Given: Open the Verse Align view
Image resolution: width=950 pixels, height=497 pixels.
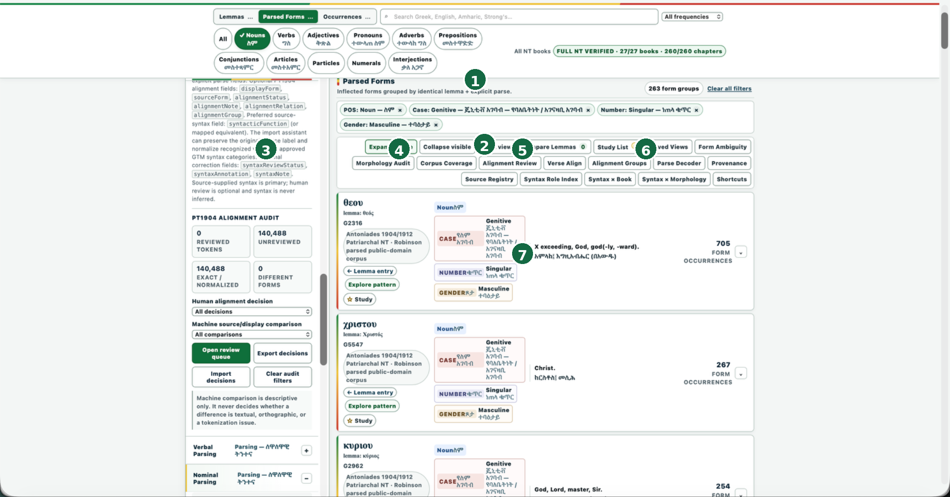Looking at the screenshot, I should coord(564,163).
